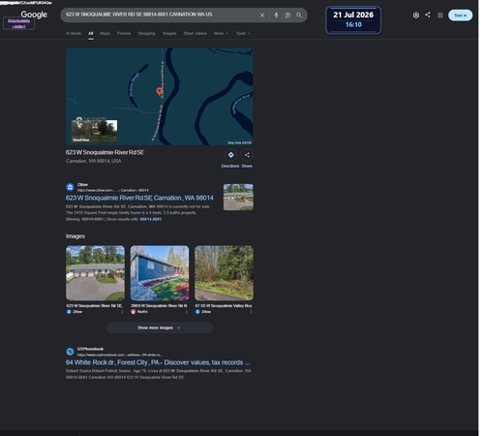This screenshot has height=436, width=484.
Task: Click the red map pin marker
Action: coord(160,91)
